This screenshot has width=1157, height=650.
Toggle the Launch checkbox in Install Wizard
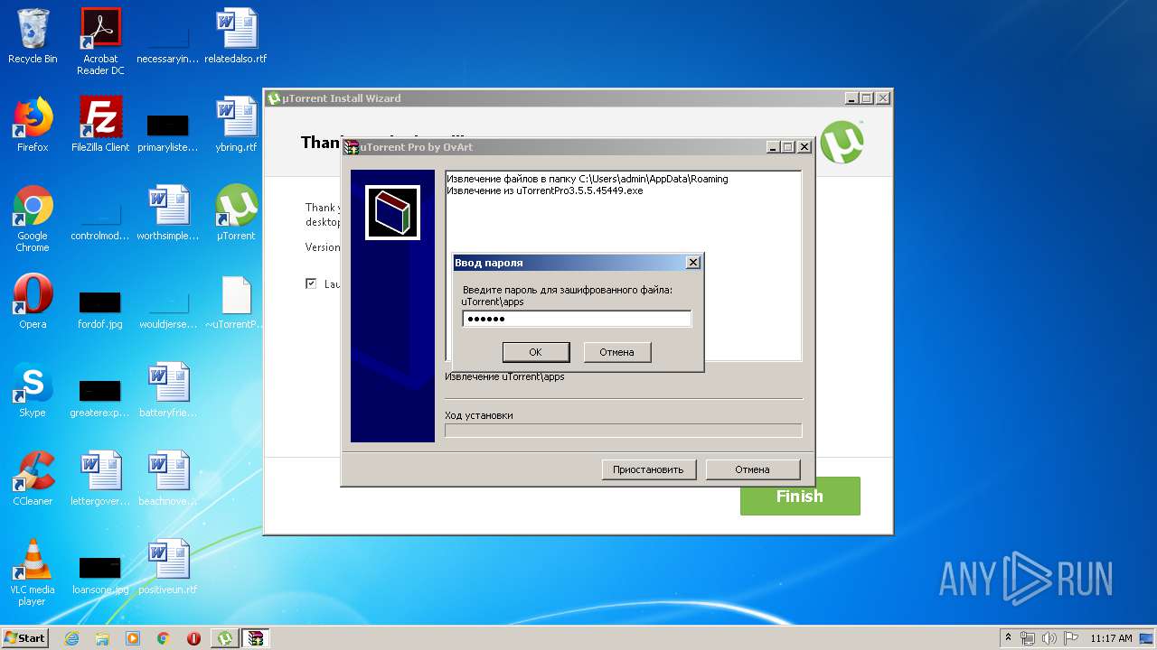[x=311, y=283]
